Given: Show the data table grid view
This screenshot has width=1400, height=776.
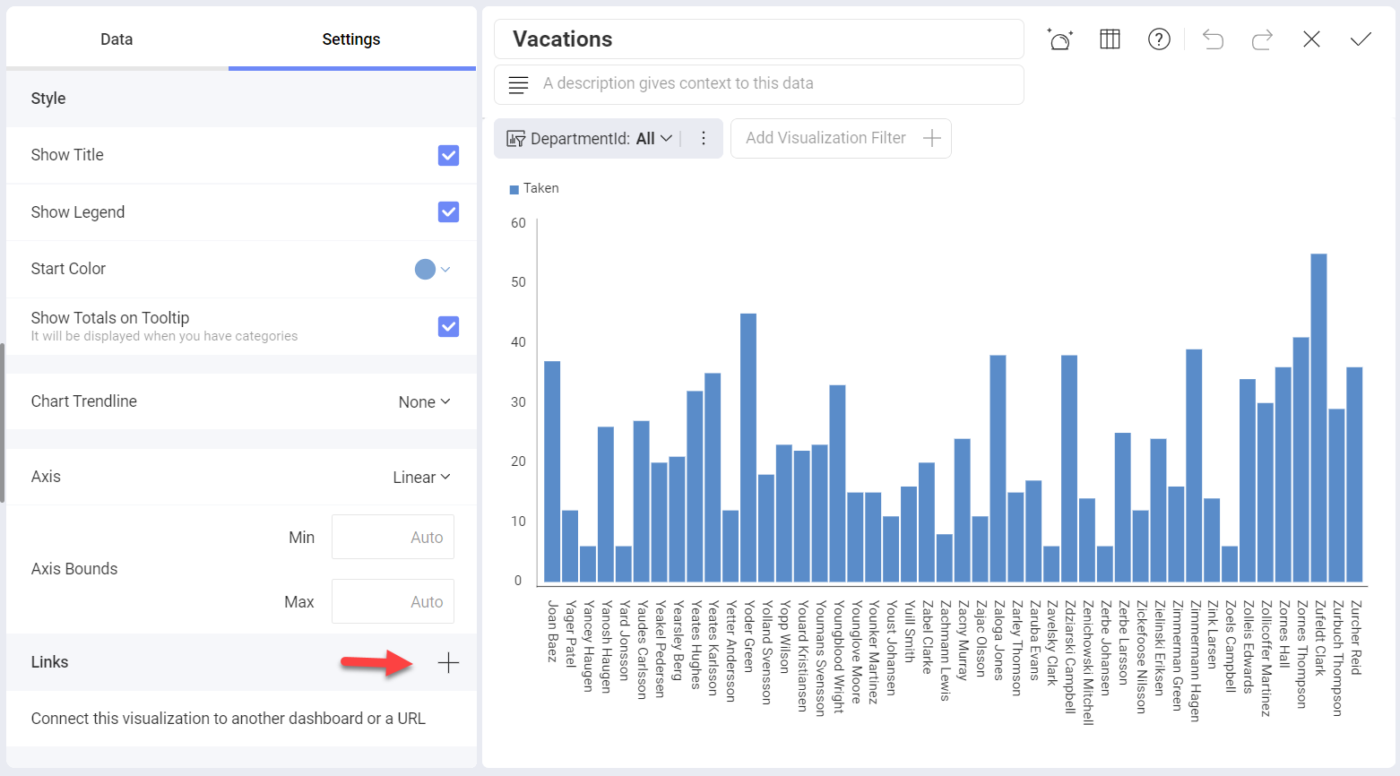Looking at the screenshot, I should point(1110,39).
